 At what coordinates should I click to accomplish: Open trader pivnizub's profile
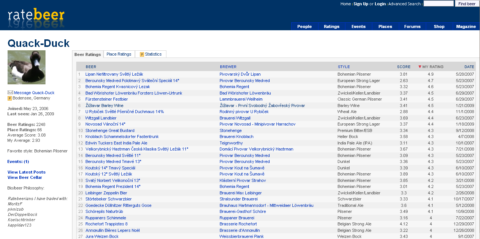tap(16, 209)
